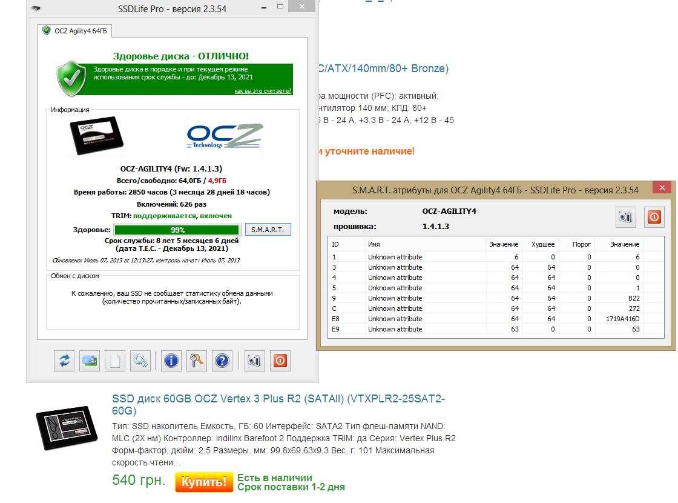Click the OCZ-AGILITY4 (Fw: 1.4.1.3) heading
Screen dimensions: 678x503
(171, 169)
